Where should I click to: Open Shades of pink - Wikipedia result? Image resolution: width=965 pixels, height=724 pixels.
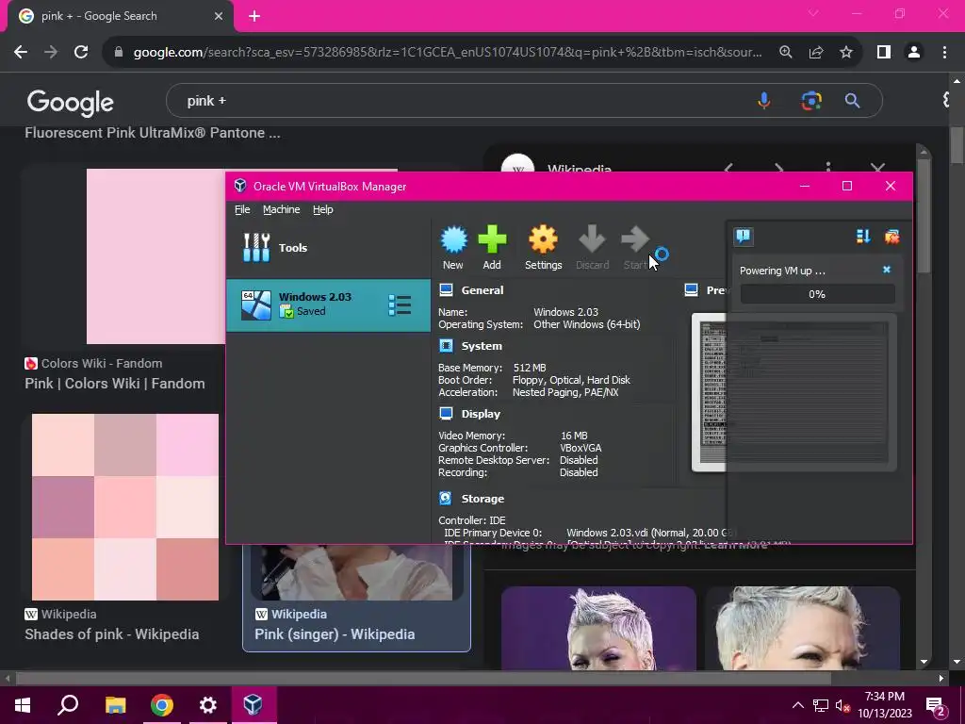point(111,634)
